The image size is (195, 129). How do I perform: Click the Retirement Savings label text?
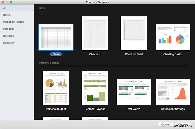pyautogui.click(x=173, y=109)
